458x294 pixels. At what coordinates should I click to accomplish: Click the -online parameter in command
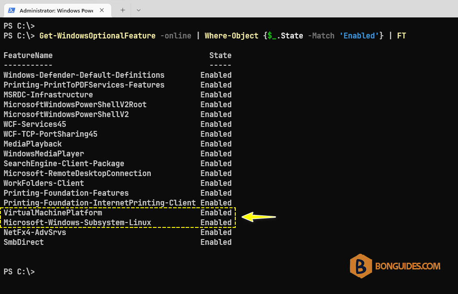pyautogui.click(x=175, y=36)
